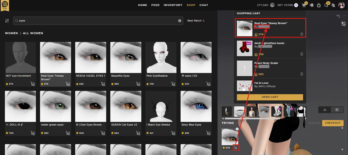The image size is (348, 155).
Task: Open the notifications bell icon
Action: click(312, 5)
